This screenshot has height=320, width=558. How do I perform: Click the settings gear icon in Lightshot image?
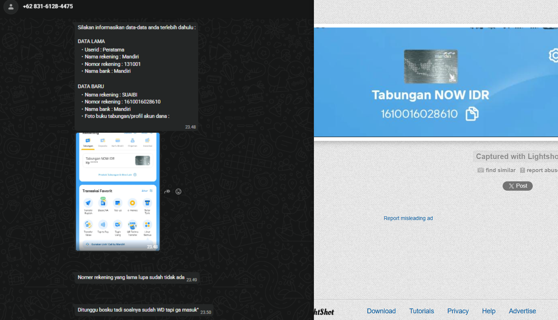(554, 55)
